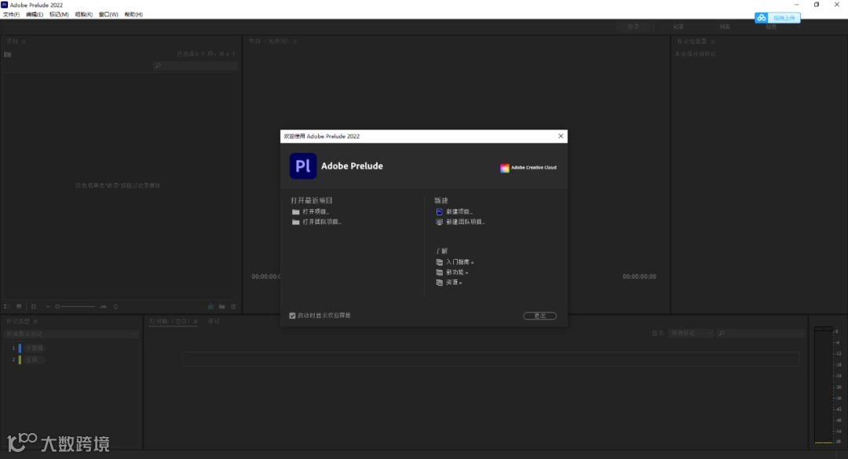Switch to the 标记 tab beside timeline
Screen dimensions: 848x459
[214, 321]
